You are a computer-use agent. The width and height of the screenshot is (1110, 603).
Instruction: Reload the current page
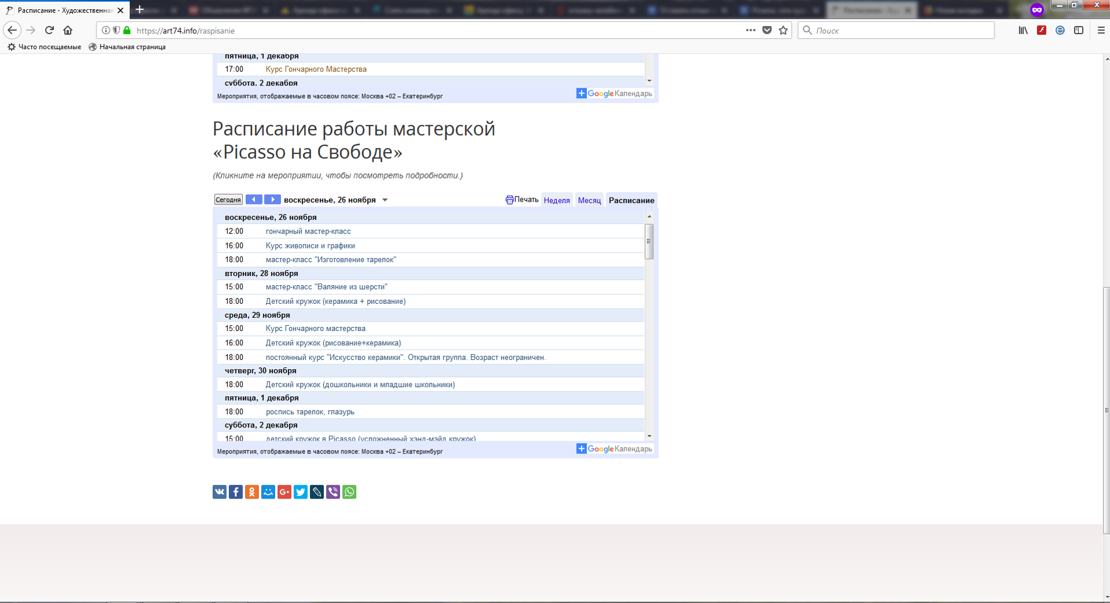click(x=50, y=30)
